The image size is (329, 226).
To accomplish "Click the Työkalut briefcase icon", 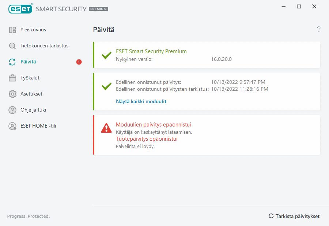I will point(12,78).
